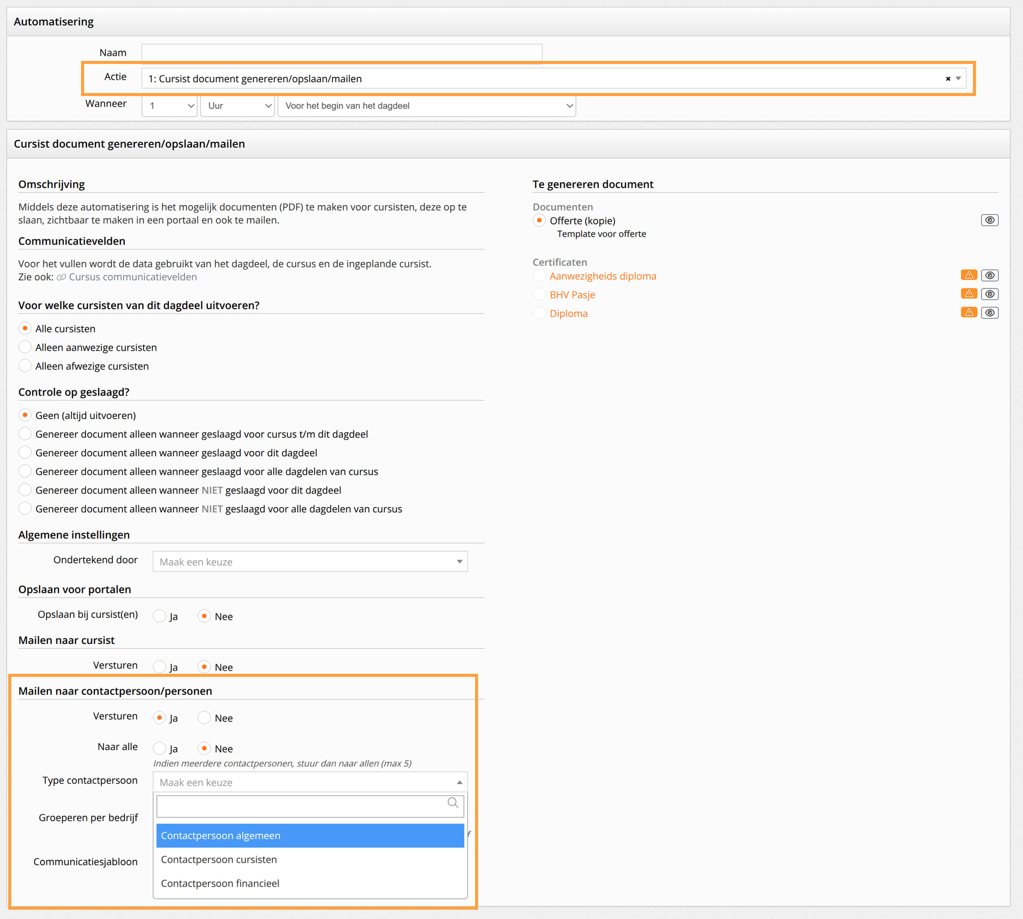Preview Aanwezigheids diploma via eye icon
Screen dimensions: 1023x919
tap(989, 275)
